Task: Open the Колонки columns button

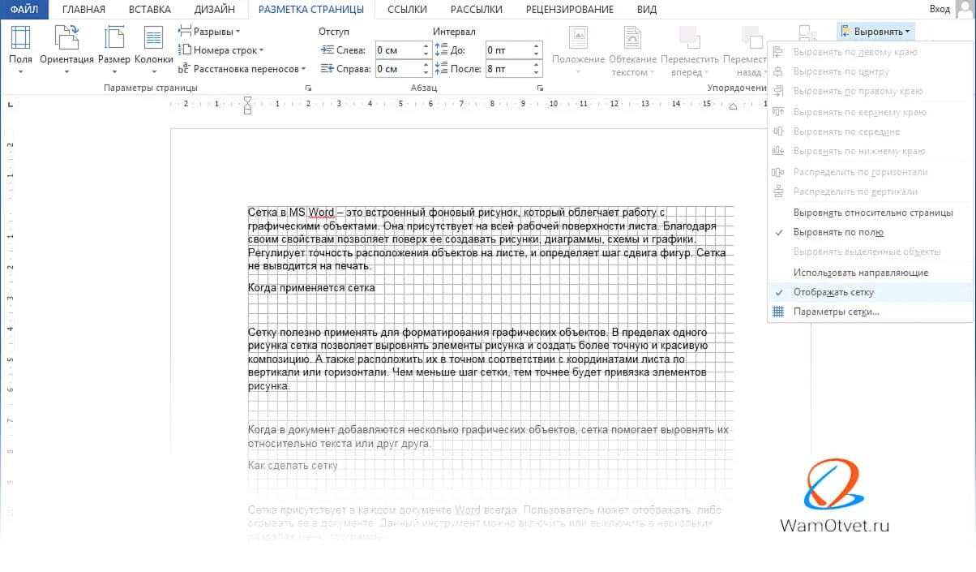Action: pyautogui.click(x=153, y=49)
